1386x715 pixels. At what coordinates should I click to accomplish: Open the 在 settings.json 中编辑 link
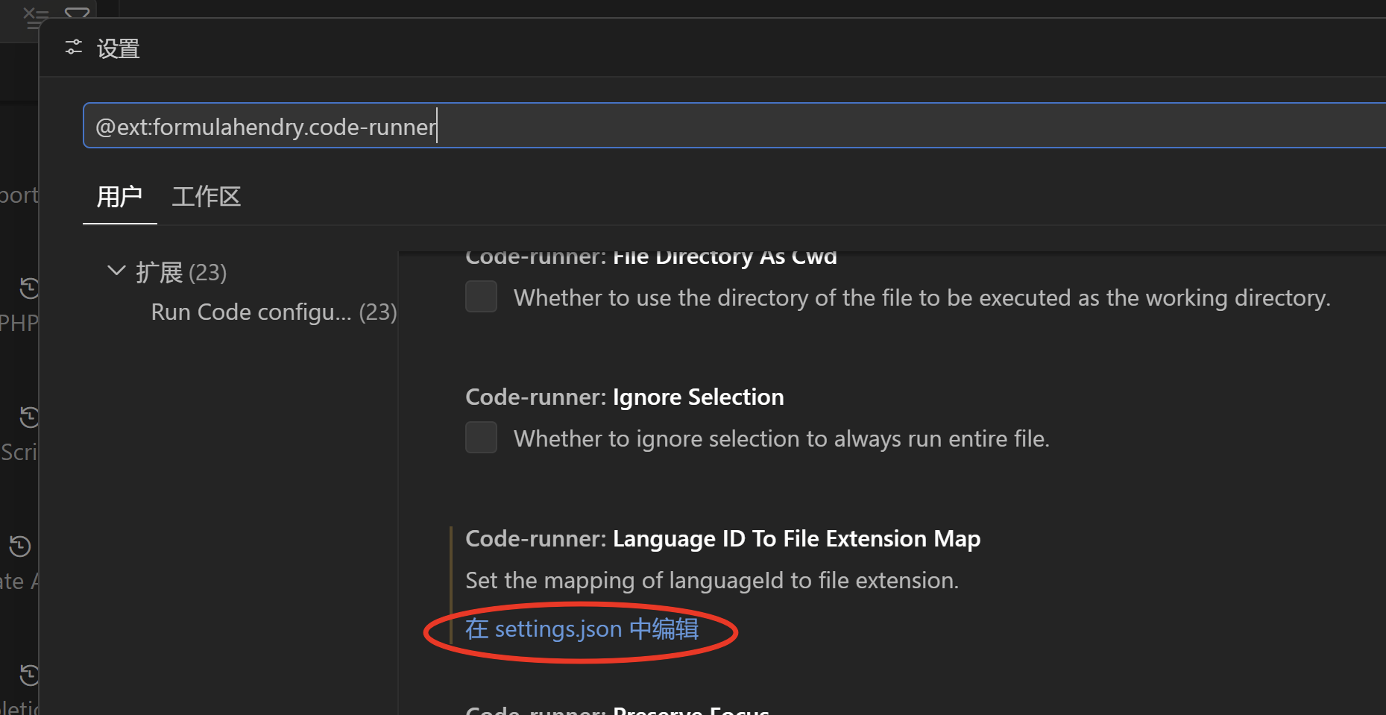582,629
